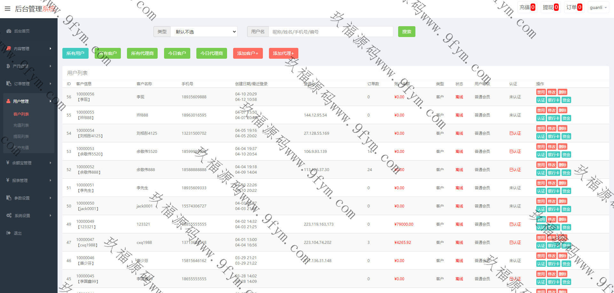Click the dashboard icon beside 后台首页
Screen dimensions: 614x293
click(9, 31)
